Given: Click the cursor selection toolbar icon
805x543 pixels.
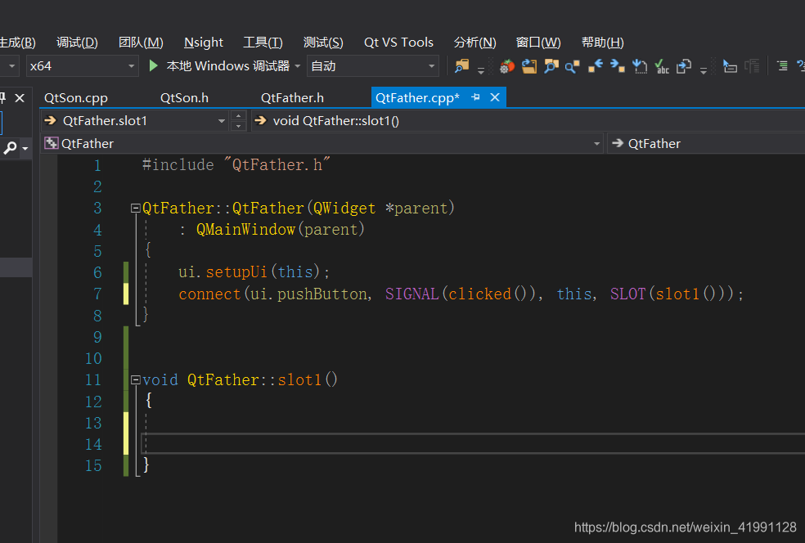Looking at the screenshot, I should (x=730, y=66).
